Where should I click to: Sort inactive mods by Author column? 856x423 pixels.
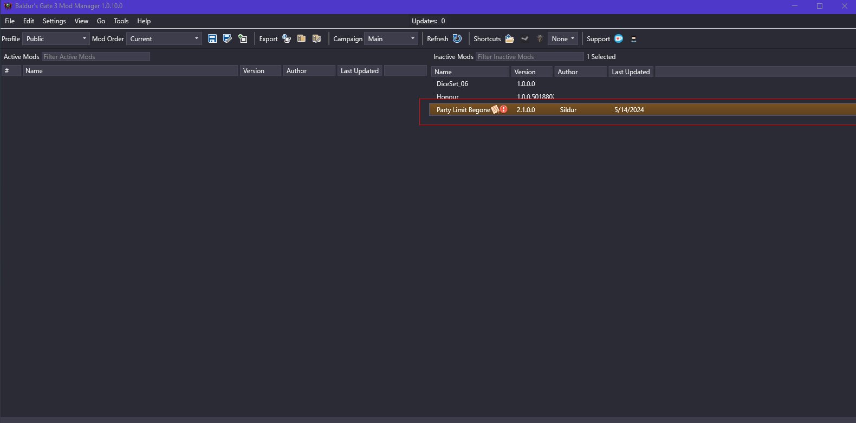tap(581, 72)
